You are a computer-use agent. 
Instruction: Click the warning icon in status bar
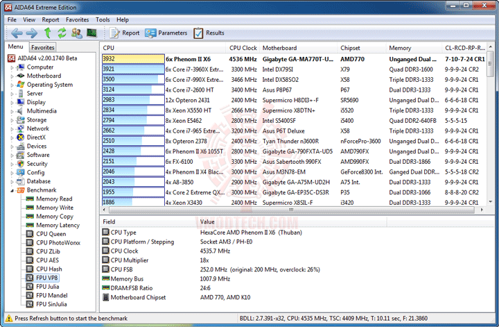pos(9,319)
